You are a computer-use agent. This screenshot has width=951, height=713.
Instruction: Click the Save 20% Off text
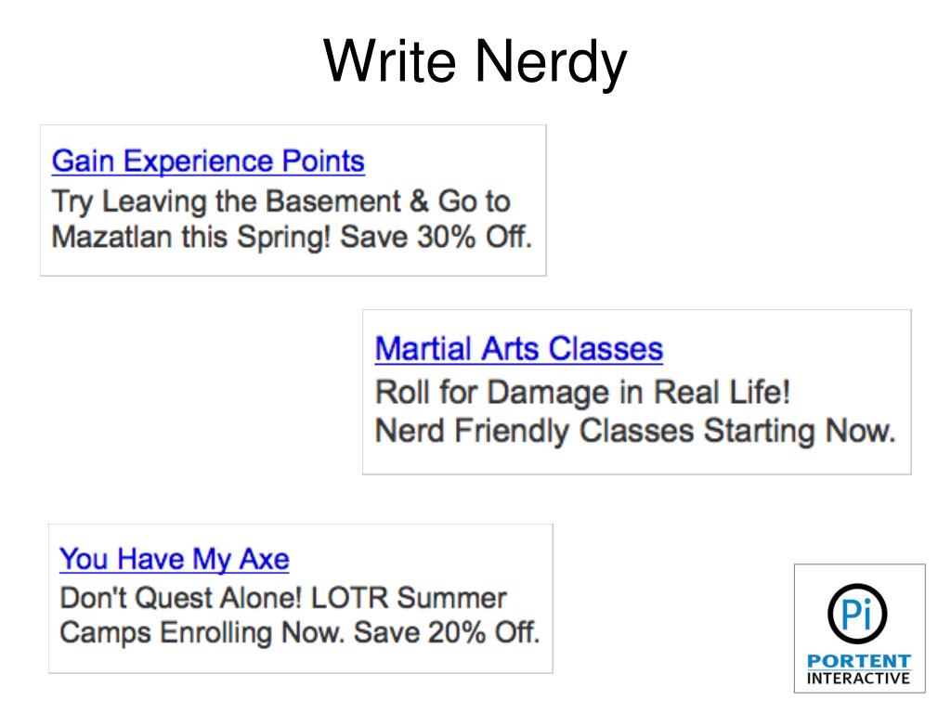point(447,632)
